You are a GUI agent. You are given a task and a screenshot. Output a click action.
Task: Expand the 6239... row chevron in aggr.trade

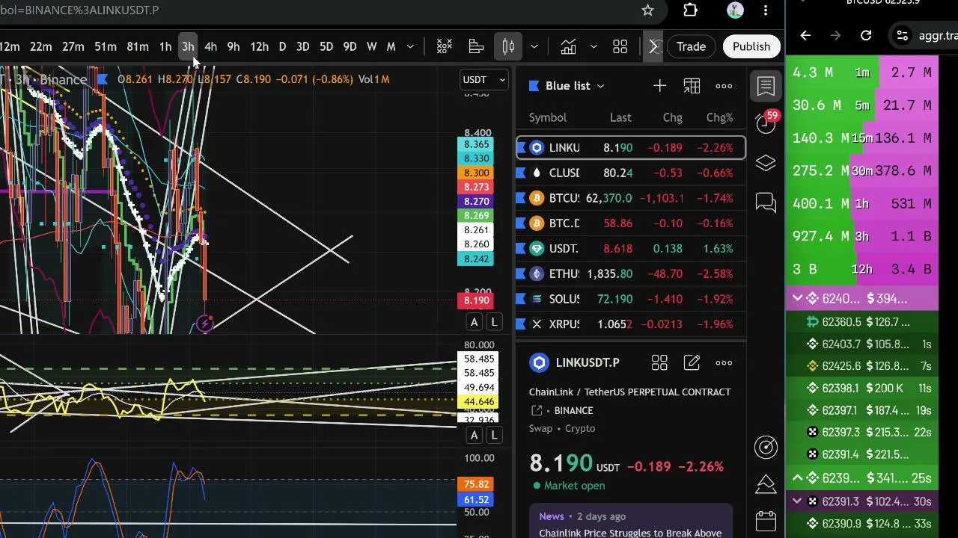pos(798,478)
